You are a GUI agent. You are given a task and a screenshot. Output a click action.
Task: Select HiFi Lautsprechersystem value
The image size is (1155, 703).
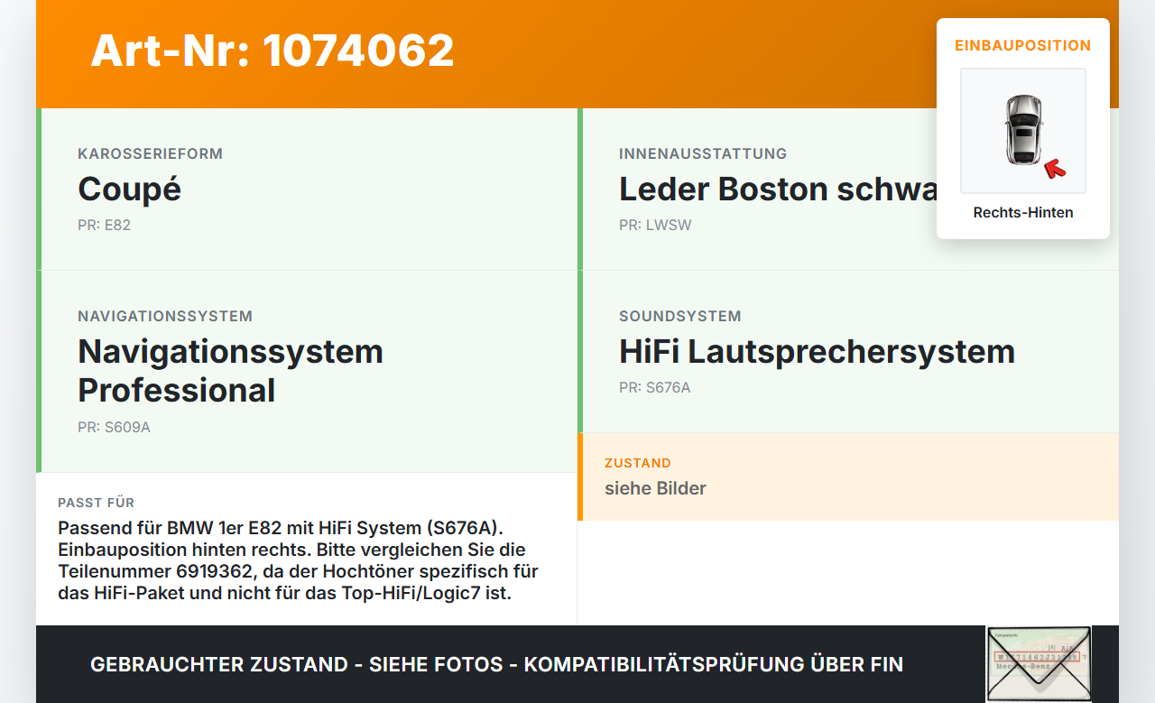coord(817,352)
